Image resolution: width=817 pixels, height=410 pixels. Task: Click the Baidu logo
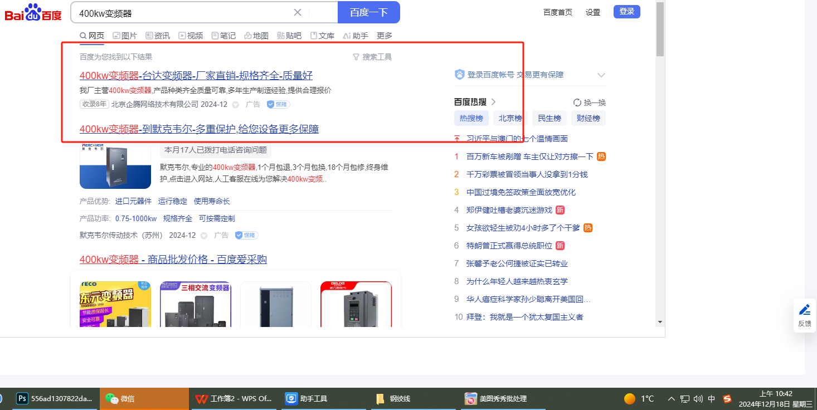point(33,12)
